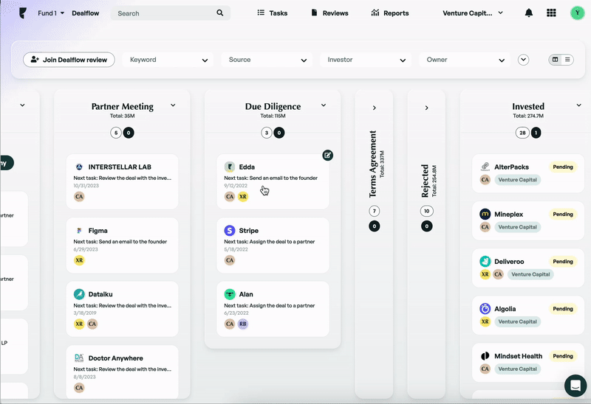Click the search magnifier icon

[x=220, y=13]
